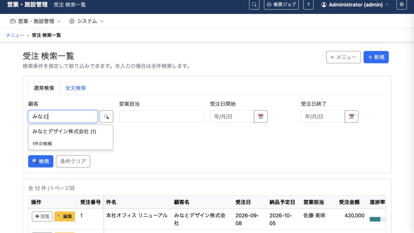Select suggestion みなとデザイン株式会社 (1)
This screenshot has height=233, width=414.
[71, 131]
